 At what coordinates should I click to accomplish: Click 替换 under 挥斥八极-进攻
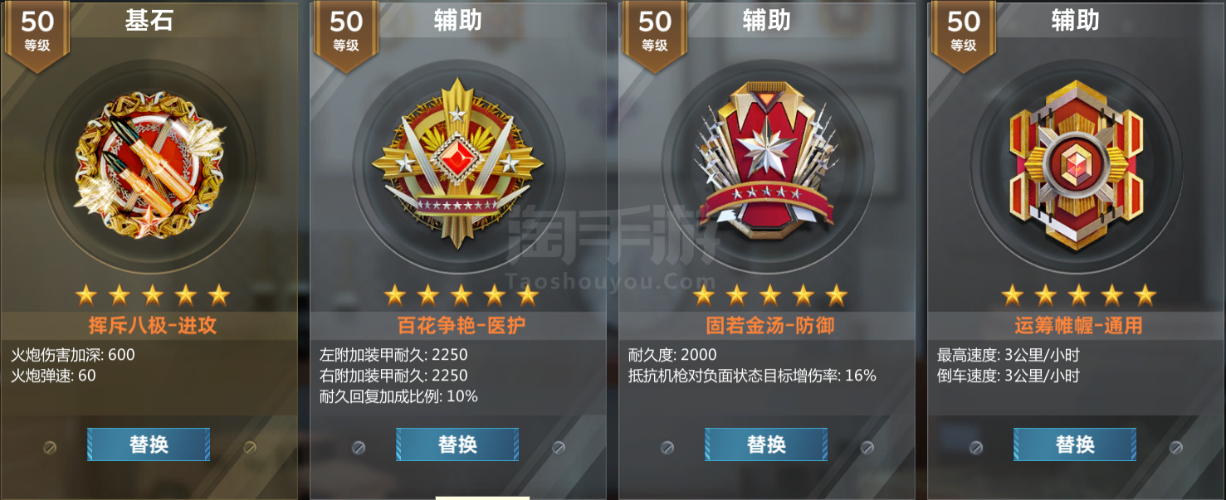pyautogui.click(x=149, y=444)
